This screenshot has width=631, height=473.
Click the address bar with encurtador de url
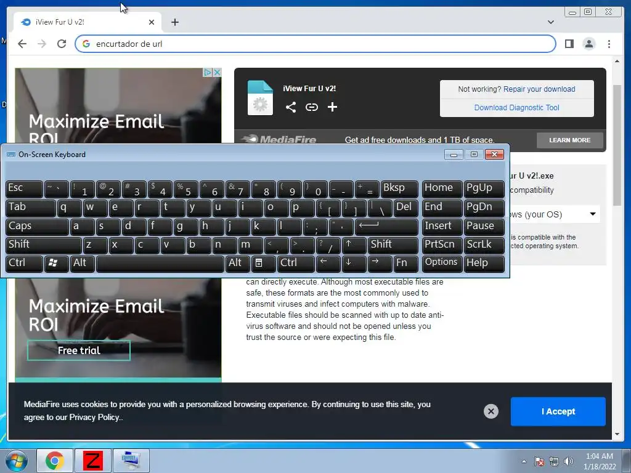[315, 44]
